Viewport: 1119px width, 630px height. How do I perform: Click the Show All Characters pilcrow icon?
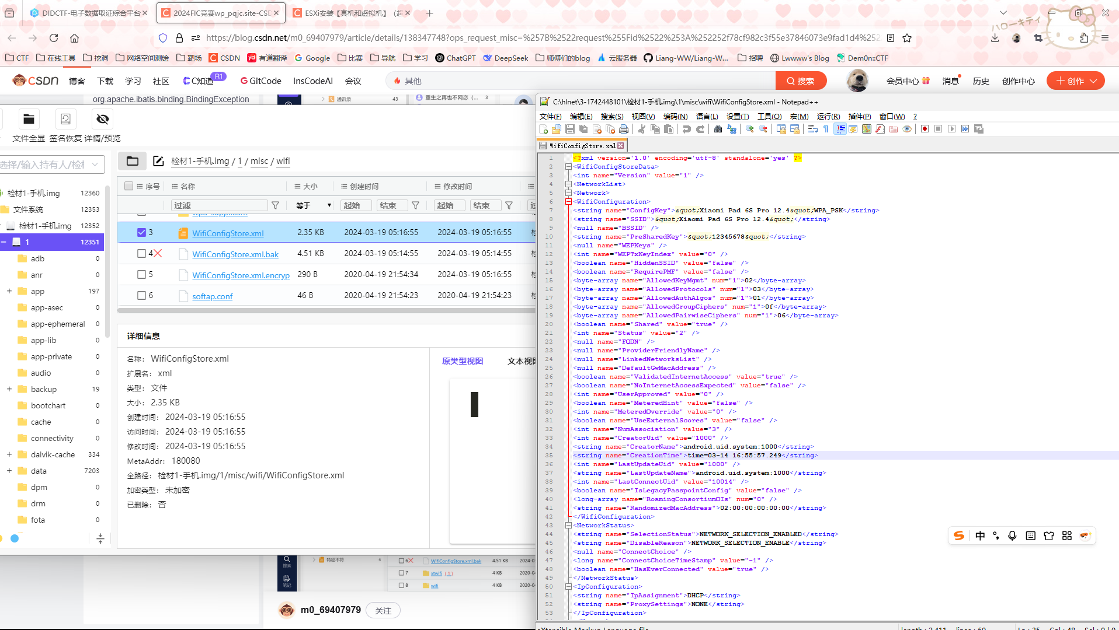[826, 129]
